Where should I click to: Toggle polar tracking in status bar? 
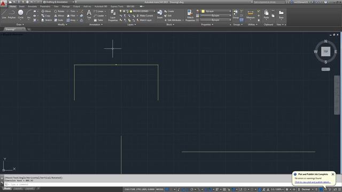point(191,189)
